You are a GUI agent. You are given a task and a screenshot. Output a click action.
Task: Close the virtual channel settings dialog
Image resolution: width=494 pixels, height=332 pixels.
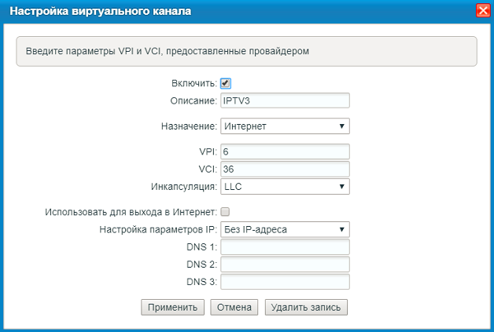[482, 11]
